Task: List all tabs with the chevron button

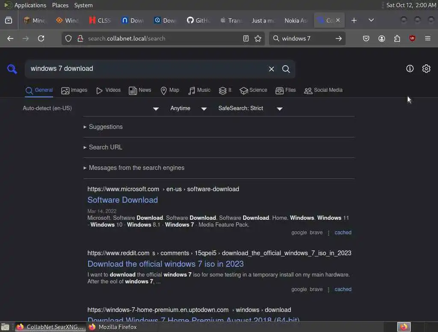Action: click(371, 20)
